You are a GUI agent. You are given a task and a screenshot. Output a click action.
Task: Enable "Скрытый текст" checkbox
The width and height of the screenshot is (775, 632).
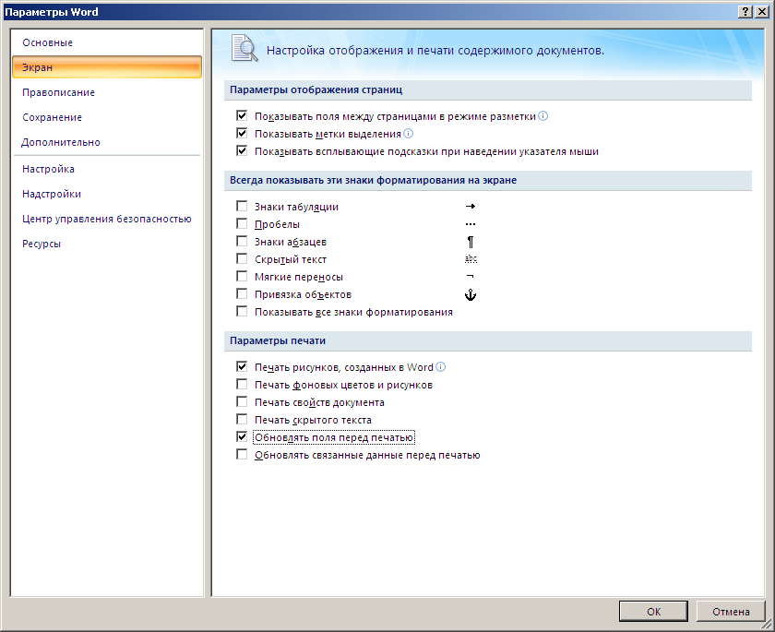242,259
